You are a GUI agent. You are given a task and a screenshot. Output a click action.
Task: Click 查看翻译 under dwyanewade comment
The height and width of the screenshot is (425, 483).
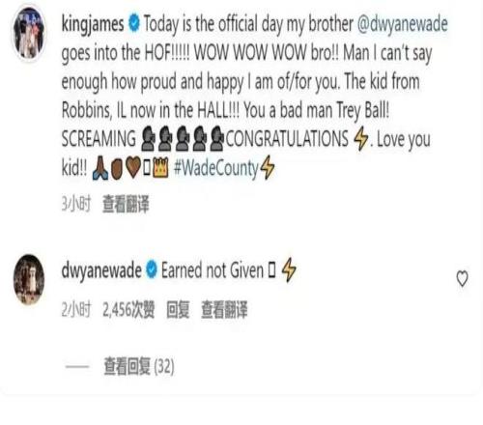224,310
